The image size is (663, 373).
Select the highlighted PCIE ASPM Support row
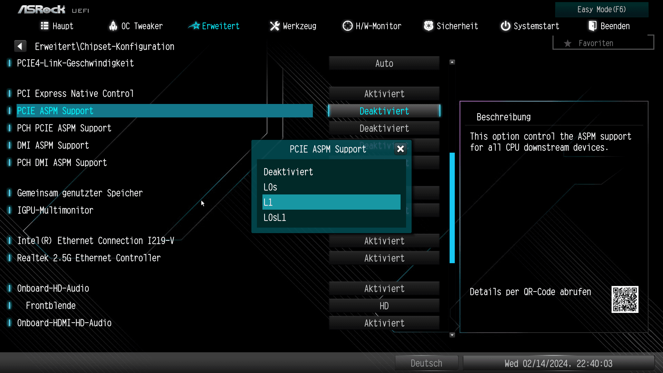pyautogui.click(x=165, y=111)
